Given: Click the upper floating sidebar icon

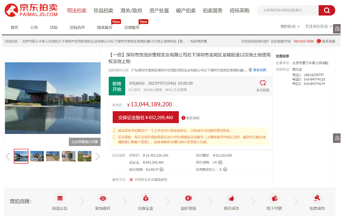Looking at the screenshot, I should [x=337, y=29].
